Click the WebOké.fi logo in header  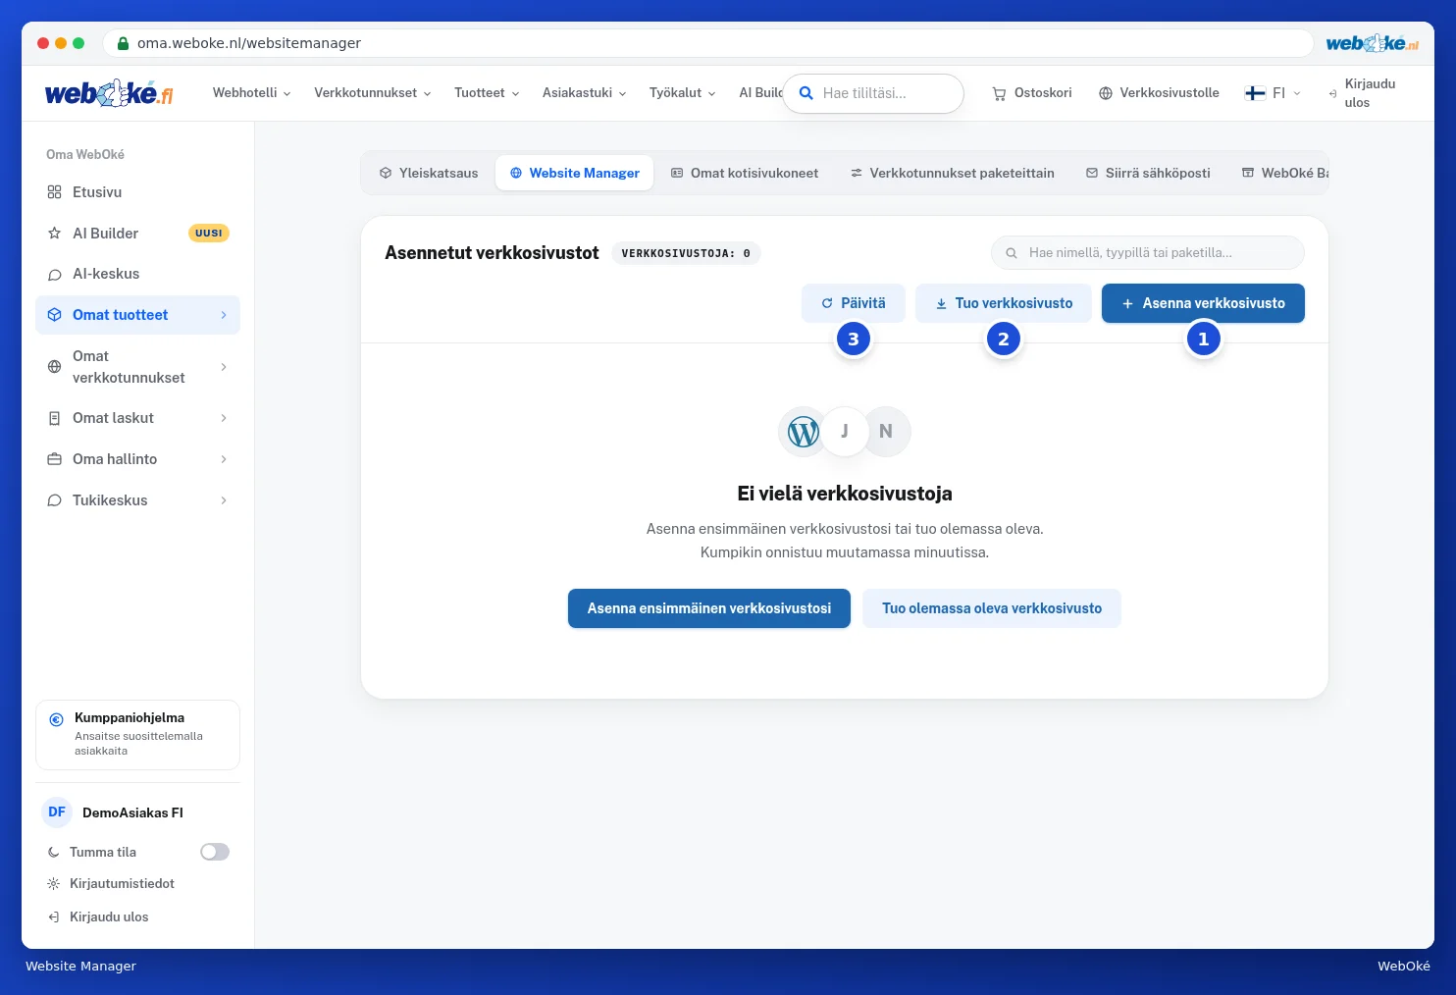(x=109, y=93)
